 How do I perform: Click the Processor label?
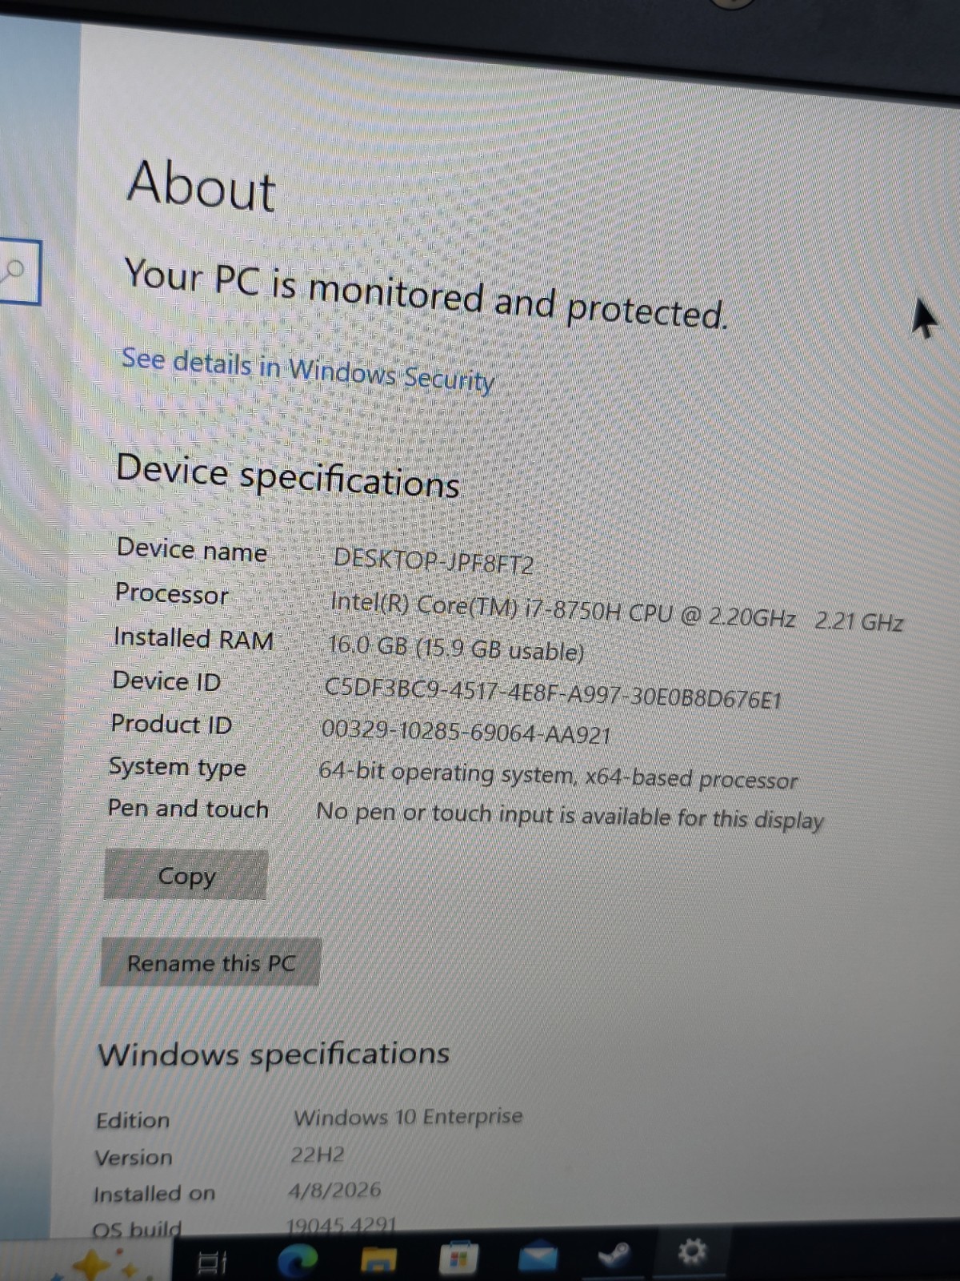pyautogui.click(x=172, y=593)
